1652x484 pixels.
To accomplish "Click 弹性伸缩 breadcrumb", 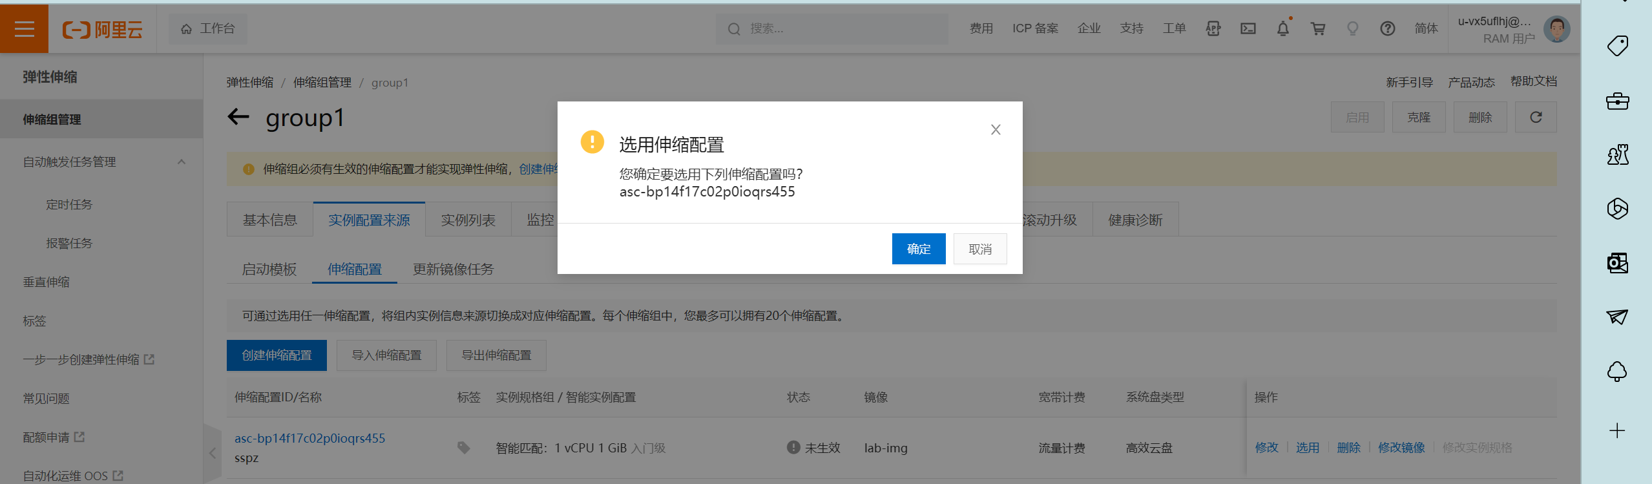I will point(249,83).
